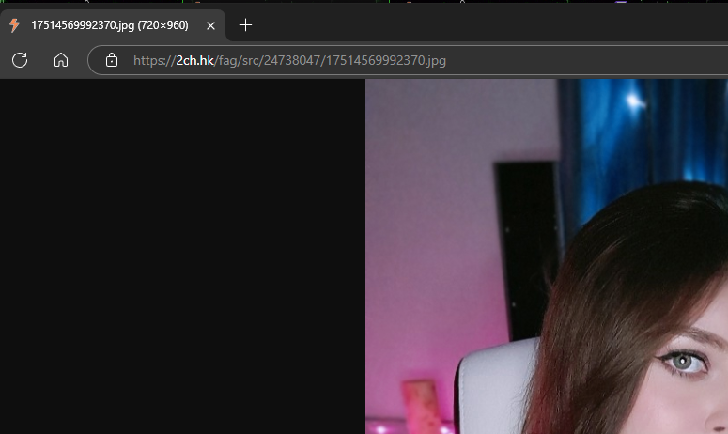View site security info via lock icon
This screenshot has height=434, width=728.
112,60
